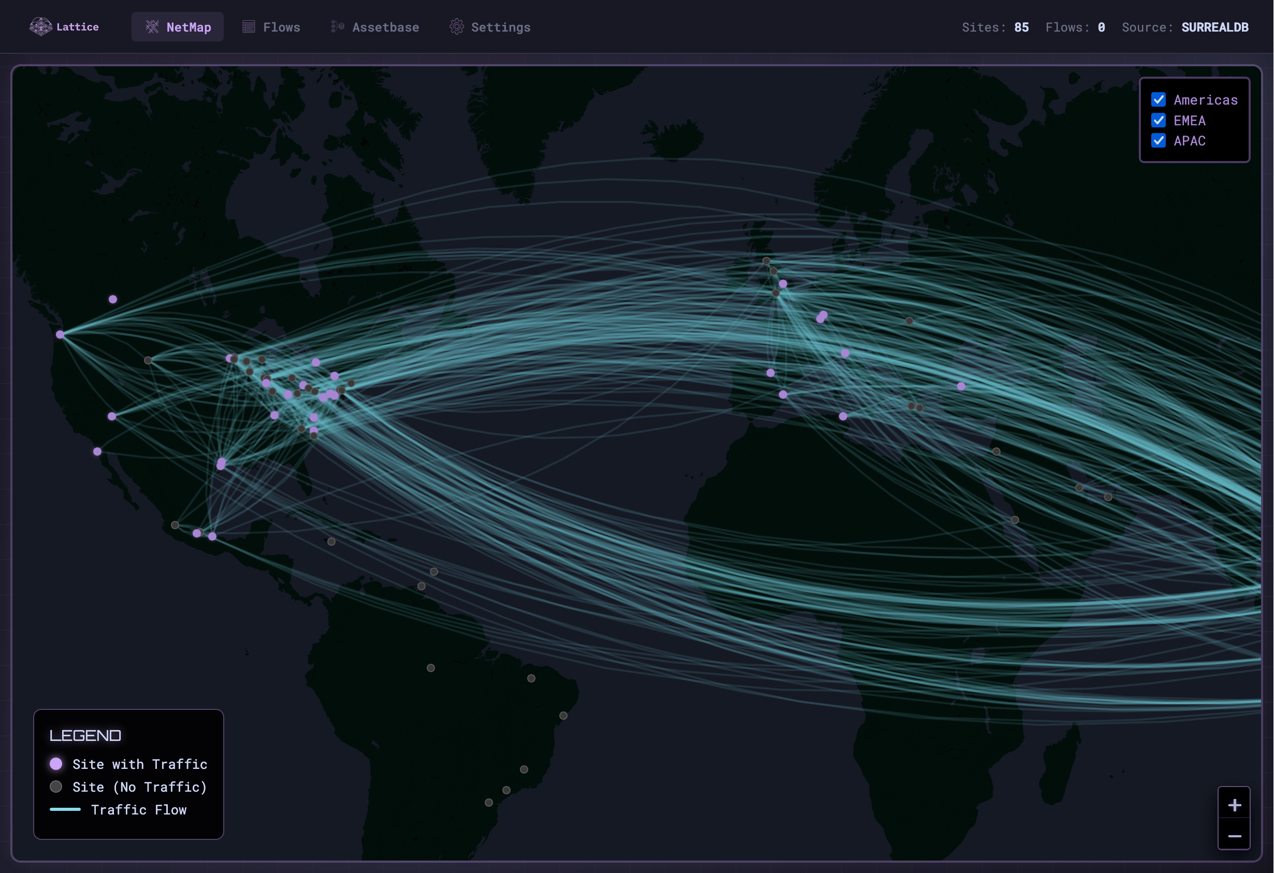The image size is (1274, 873).
Task: Click the gray Site No Traffic legend dot
Action: tap(56, 787)
